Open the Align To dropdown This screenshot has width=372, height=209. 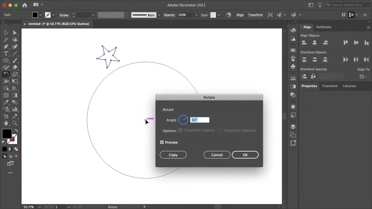tap(363, 76)
